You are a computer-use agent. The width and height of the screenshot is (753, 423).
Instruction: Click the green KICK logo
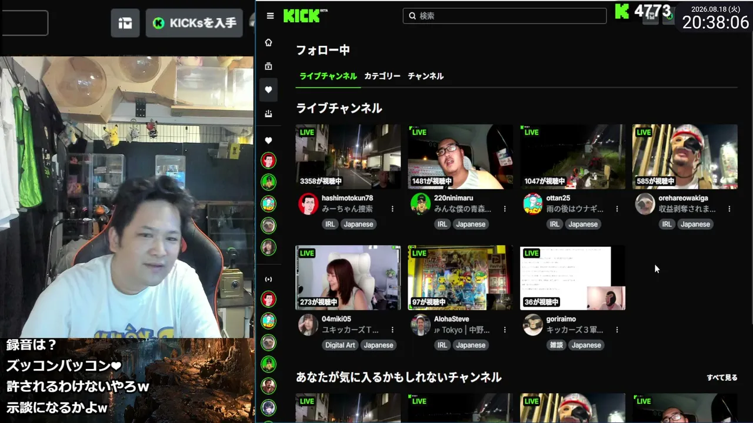coord(302,16)
